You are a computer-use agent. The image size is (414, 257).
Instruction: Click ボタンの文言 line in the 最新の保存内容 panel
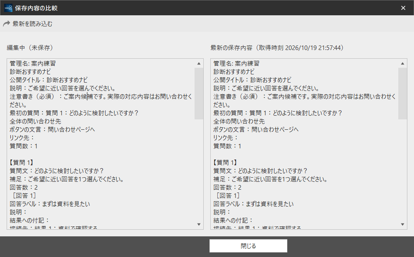256,129
